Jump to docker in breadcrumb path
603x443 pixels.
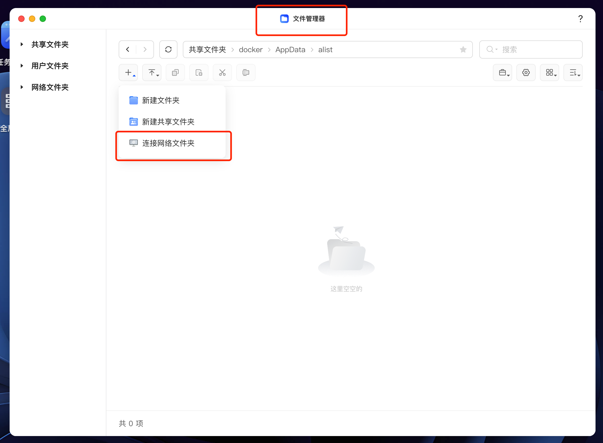(x=251, y=49)
